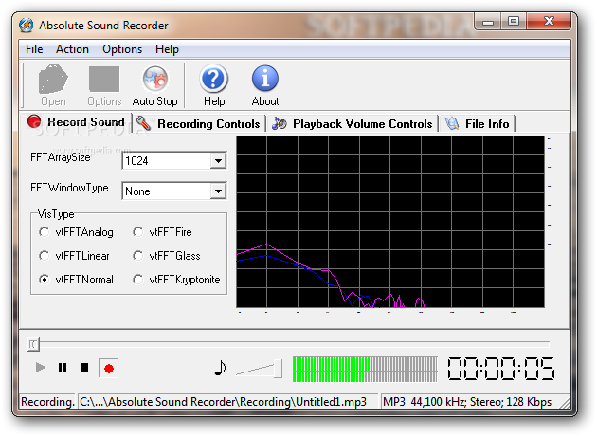Open the Options menu
Image resolution: width=597 pixels, height=436 pixels.
coord(122,49)
